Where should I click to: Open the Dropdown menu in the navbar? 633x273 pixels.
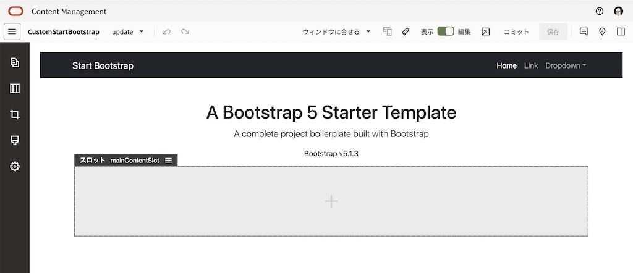(566, 65)
